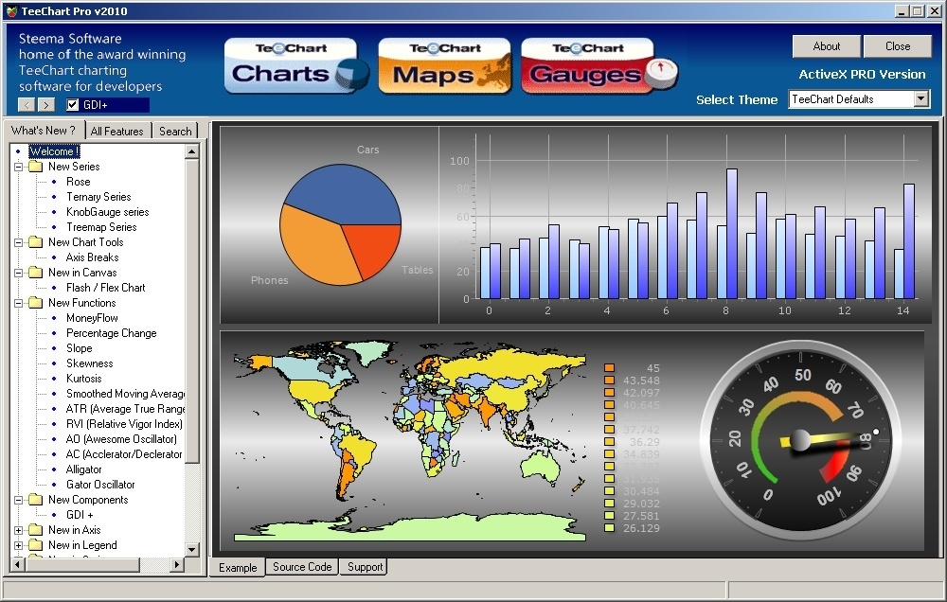947x602 pixels.
Task: Select the Kurtosis item
Action: tap(84, 379)
